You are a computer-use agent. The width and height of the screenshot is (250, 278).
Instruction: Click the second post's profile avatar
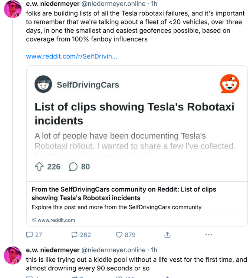click(13, 255)
